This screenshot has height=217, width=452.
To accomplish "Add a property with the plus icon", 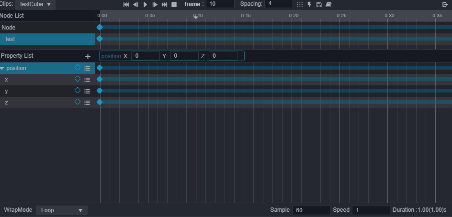I will (x=88, y=56).
